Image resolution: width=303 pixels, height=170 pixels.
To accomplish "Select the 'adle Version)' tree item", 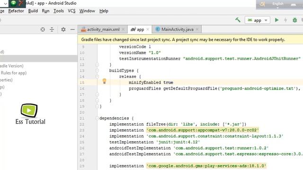I will tap(11, 66).
